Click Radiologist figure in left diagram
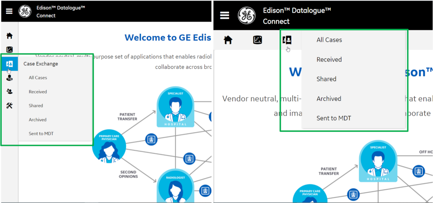 [175, 186]
